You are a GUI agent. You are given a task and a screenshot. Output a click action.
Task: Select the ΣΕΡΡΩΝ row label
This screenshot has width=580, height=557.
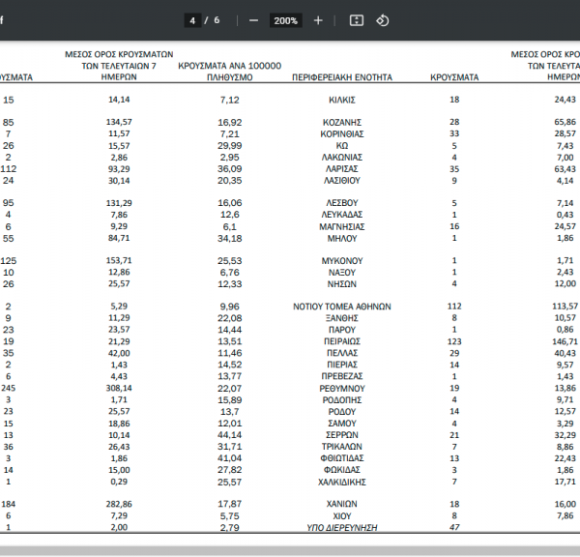pos(342,435)
